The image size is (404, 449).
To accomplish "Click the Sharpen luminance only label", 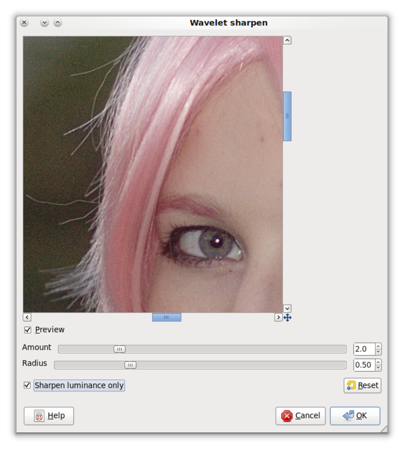I will tap(79, 385).
